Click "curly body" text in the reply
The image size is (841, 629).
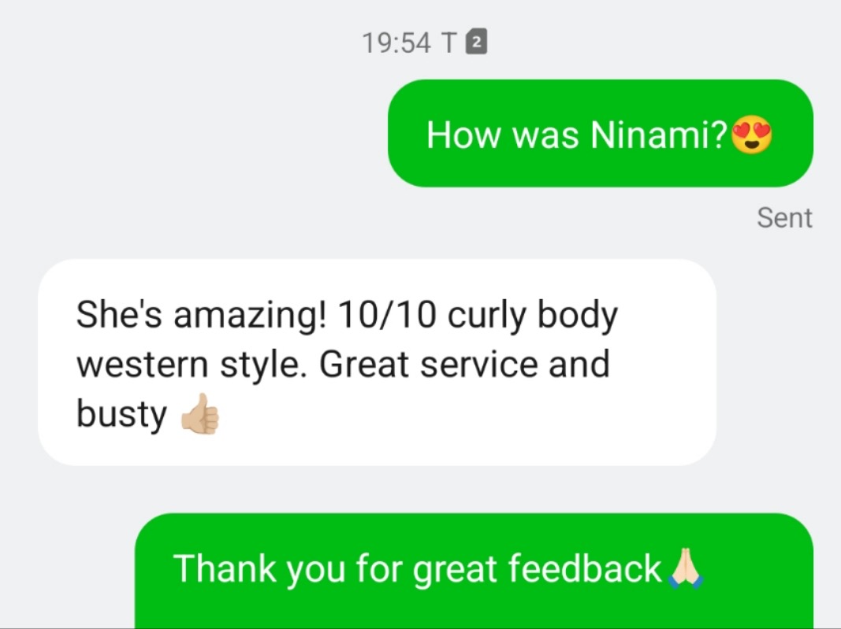click(533, 316)
